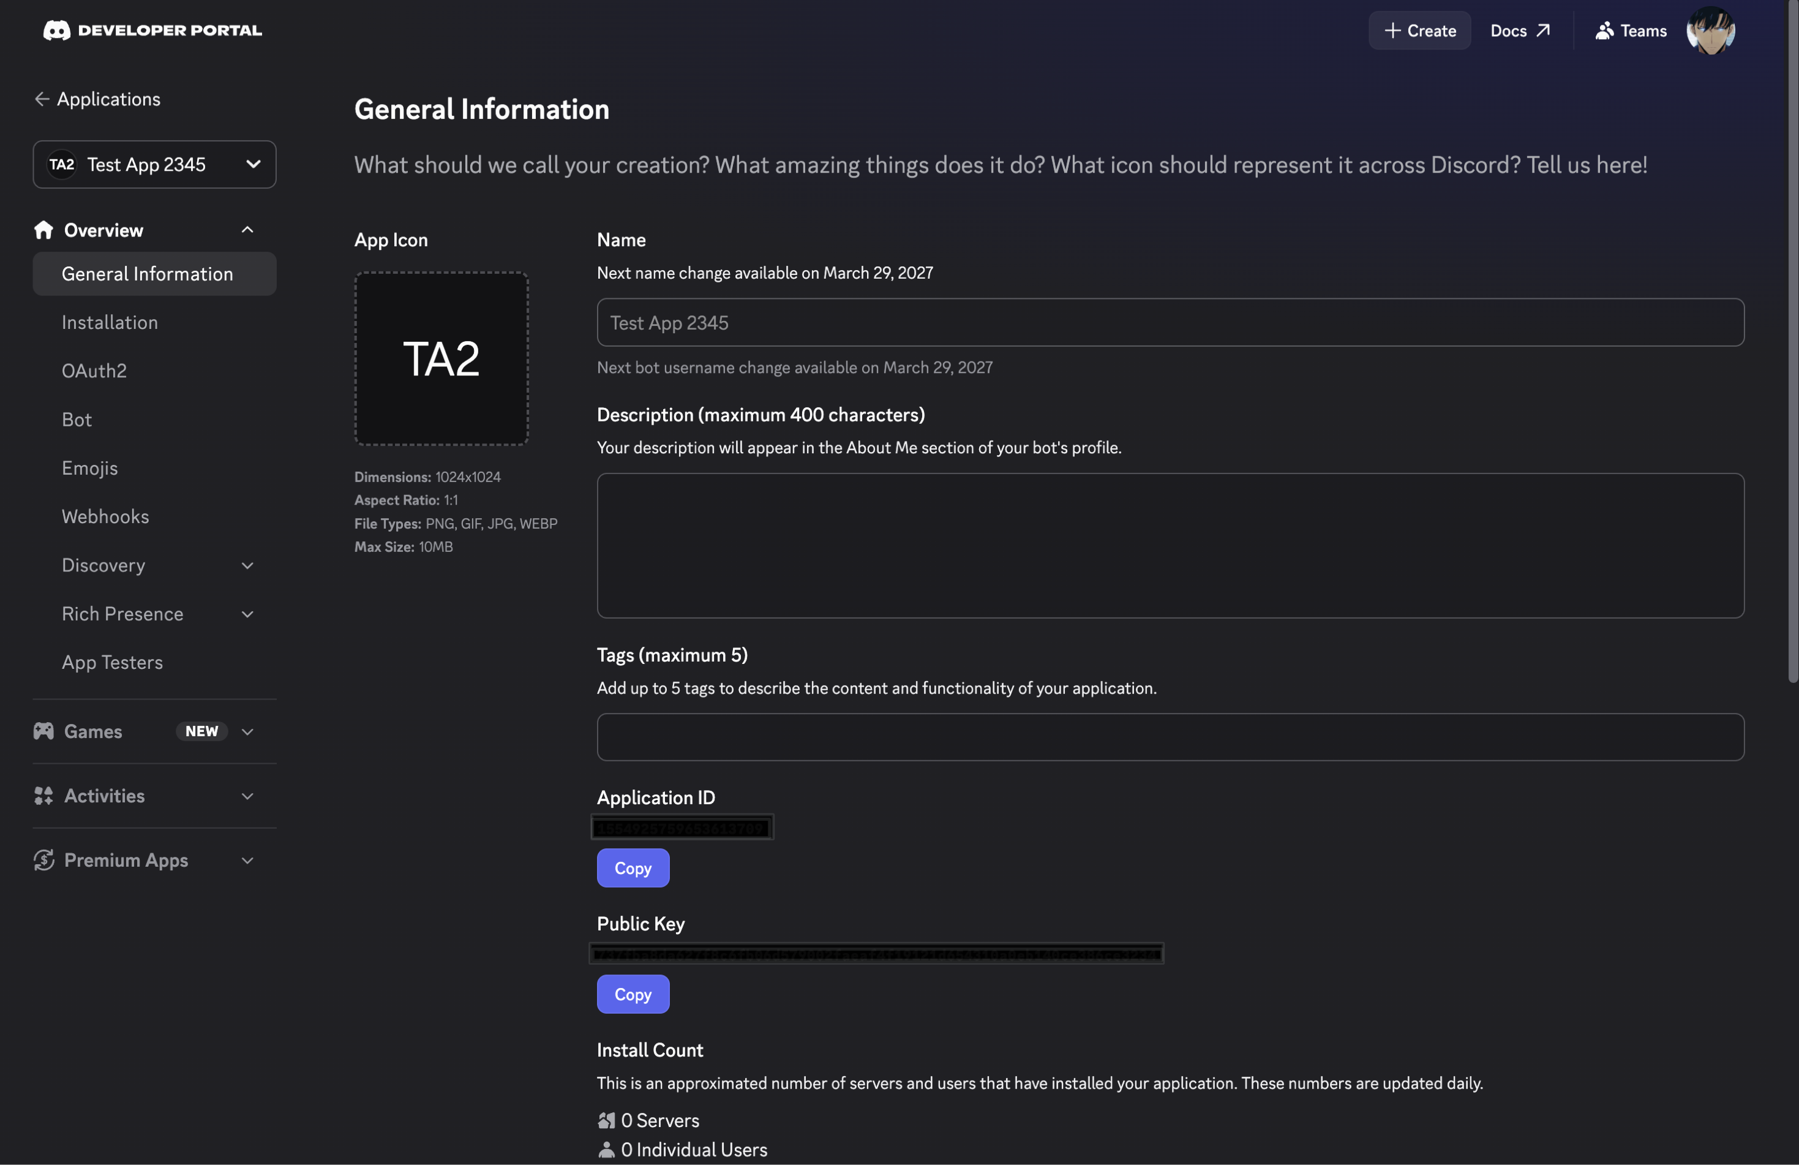Viewport: 1799px width, 1165px height.
Task: Expand the Activities section chevron
Action: click(x=247, y=795)
